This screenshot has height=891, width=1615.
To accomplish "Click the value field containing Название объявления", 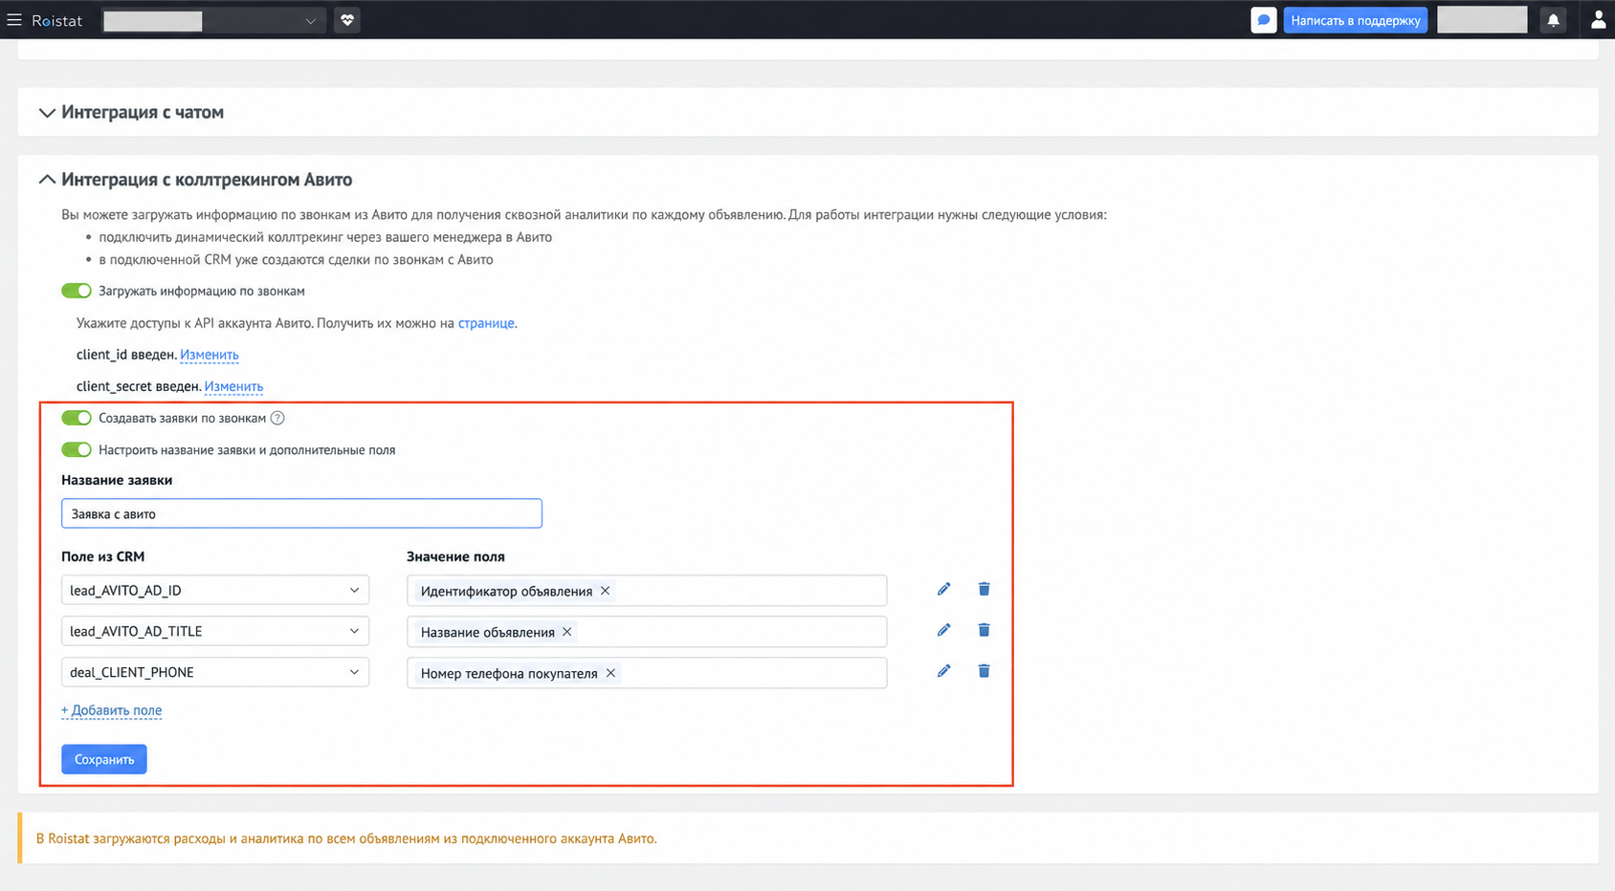I will pos(647,632).
